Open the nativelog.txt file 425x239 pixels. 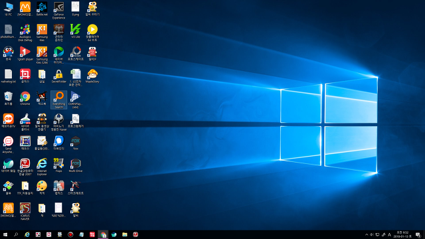tap(9, 76)
